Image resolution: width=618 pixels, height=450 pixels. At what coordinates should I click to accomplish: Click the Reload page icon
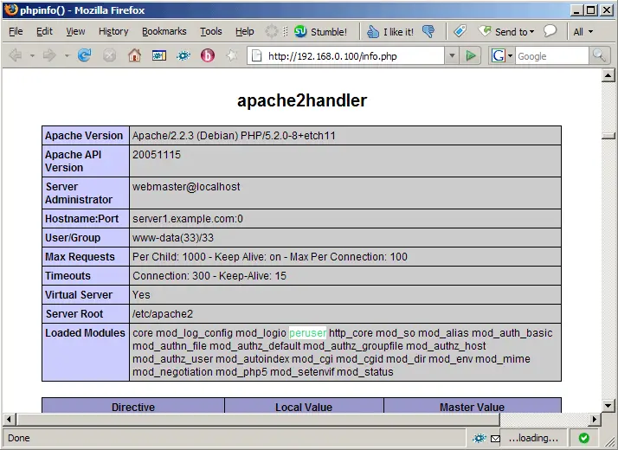coord(84,55)
